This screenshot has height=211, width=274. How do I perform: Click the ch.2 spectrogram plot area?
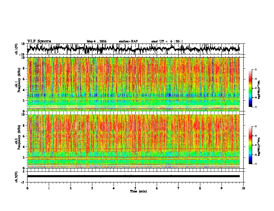click(x=134, y=141)
